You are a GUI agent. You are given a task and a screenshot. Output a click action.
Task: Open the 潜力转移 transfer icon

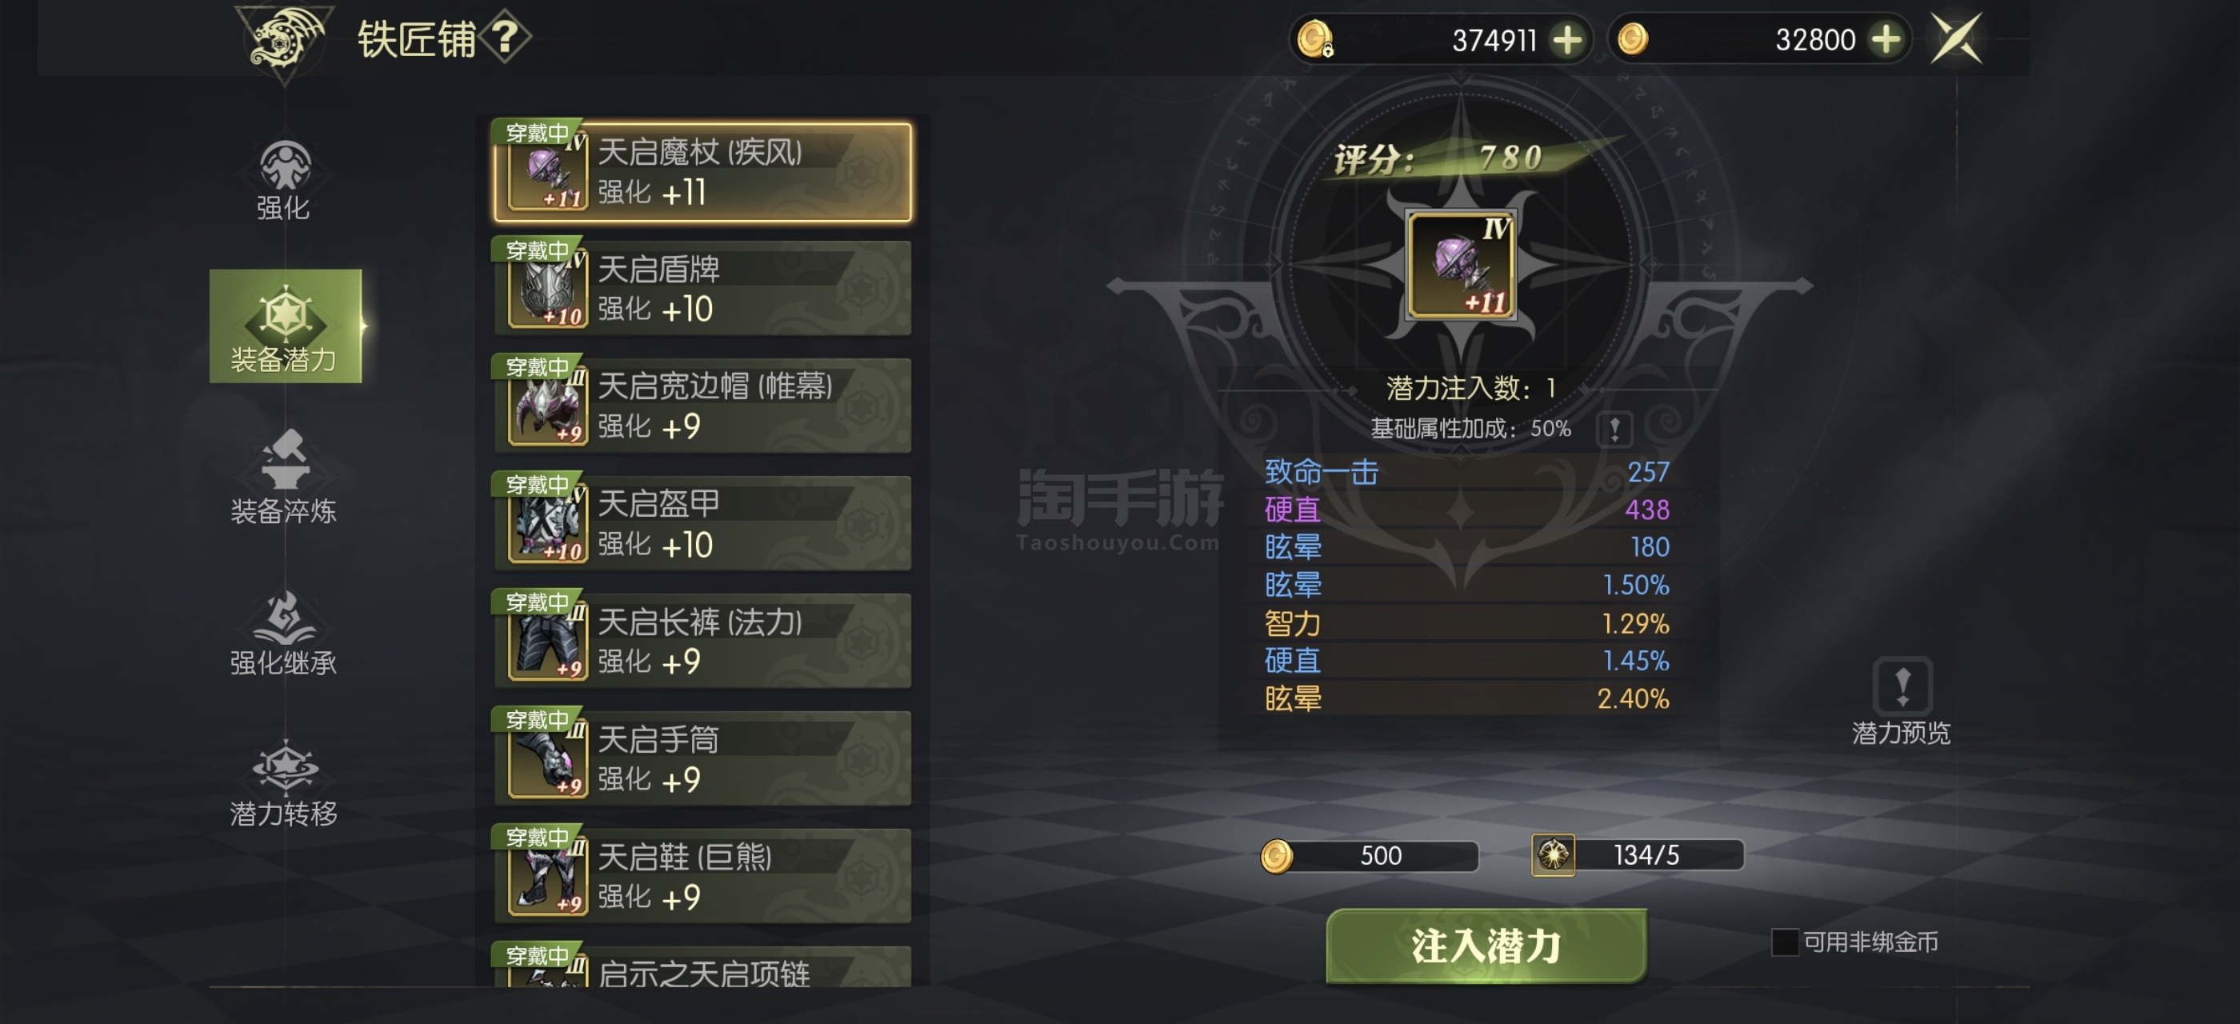[284, 782]
